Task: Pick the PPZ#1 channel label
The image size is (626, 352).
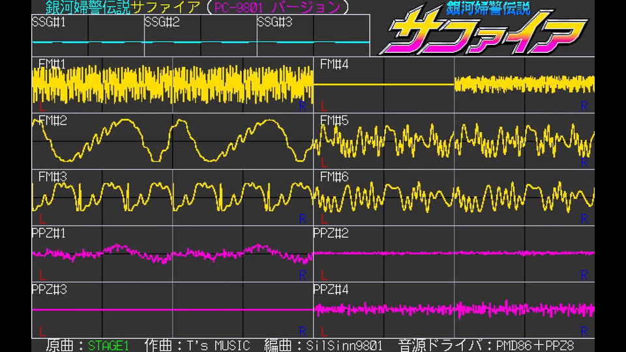Action: point(48,233)
